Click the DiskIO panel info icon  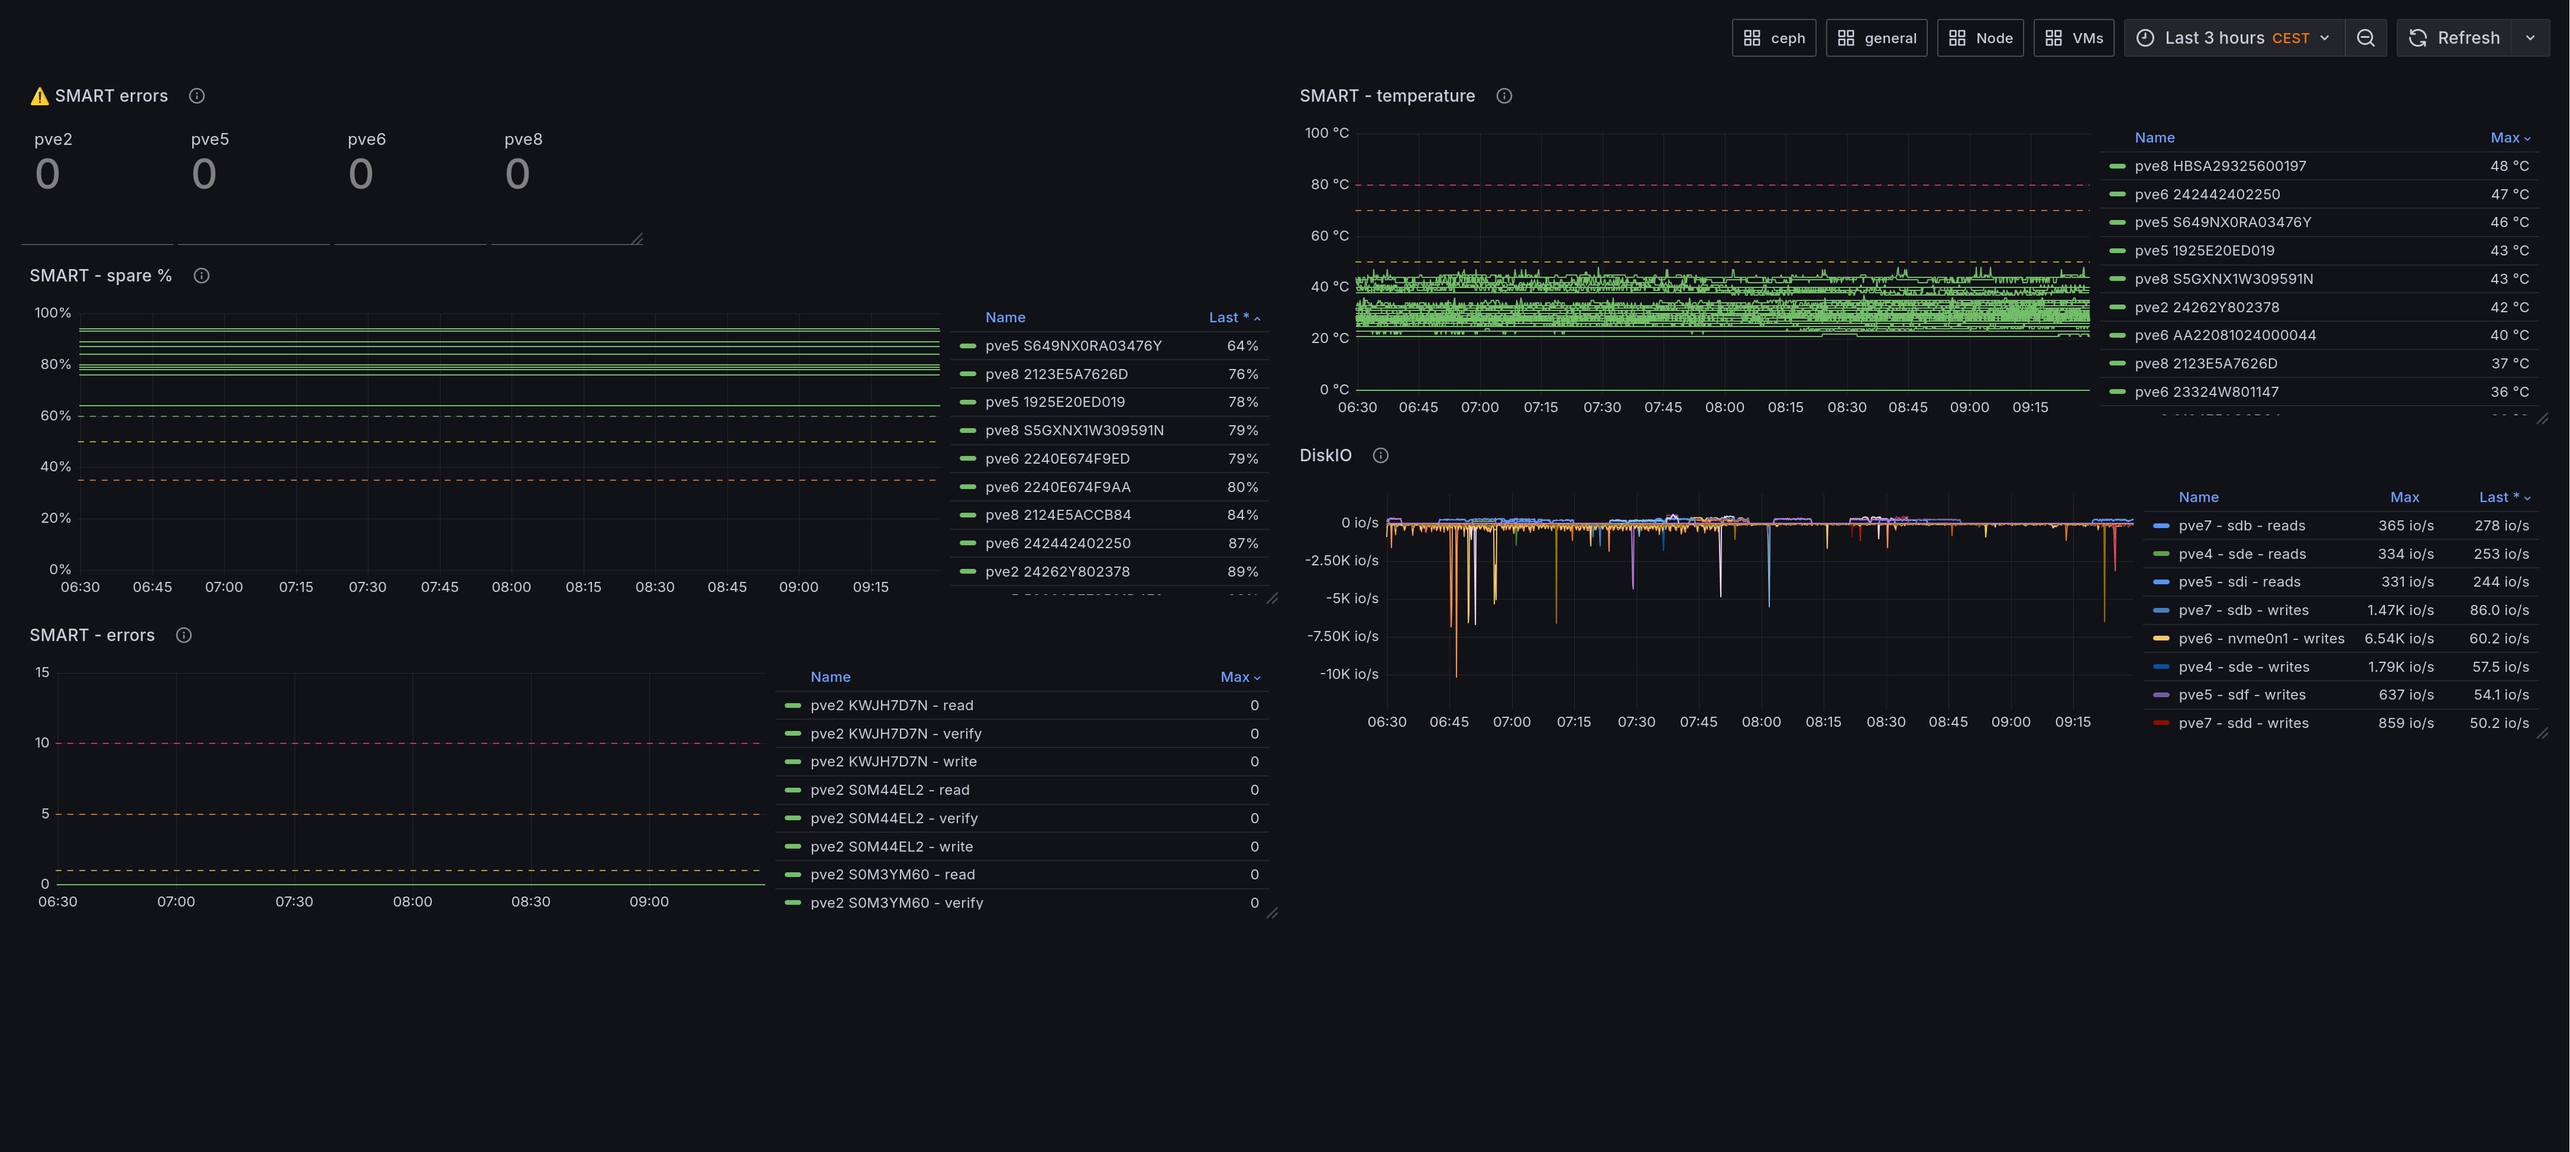point(1380,456)
